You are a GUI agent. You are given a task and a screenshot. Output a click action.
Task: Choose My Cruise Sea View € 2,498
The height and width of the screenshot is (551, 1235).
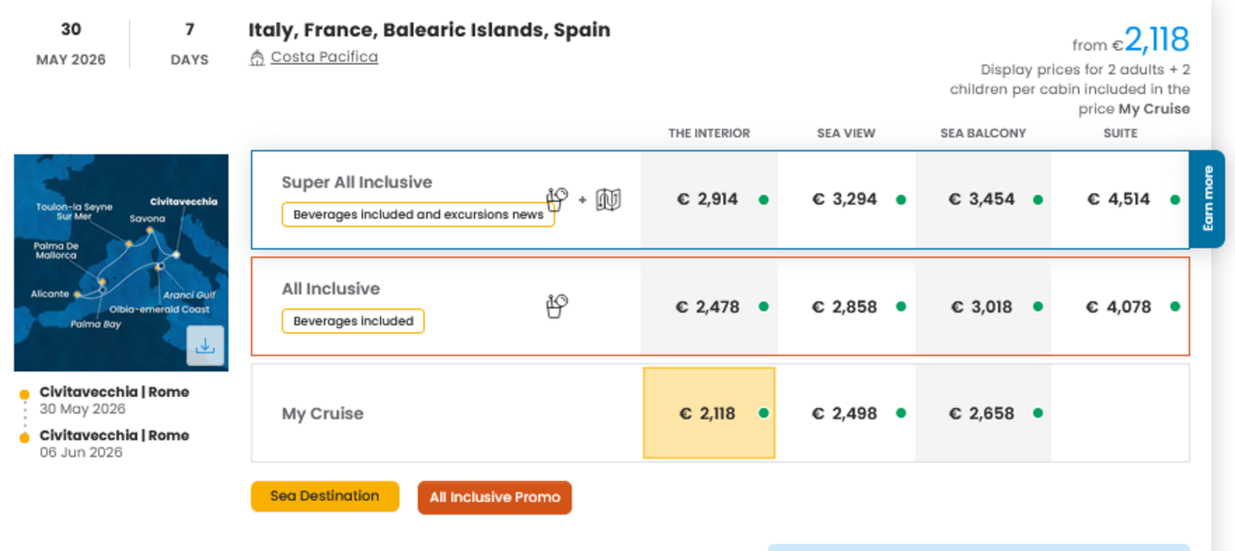click(845, 413)
